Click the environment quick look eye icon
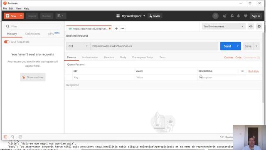 coord(251,26)
